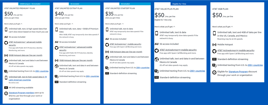
Task: Click the ActiveArmor shield icon in the Starter plan
Action: 107,45
